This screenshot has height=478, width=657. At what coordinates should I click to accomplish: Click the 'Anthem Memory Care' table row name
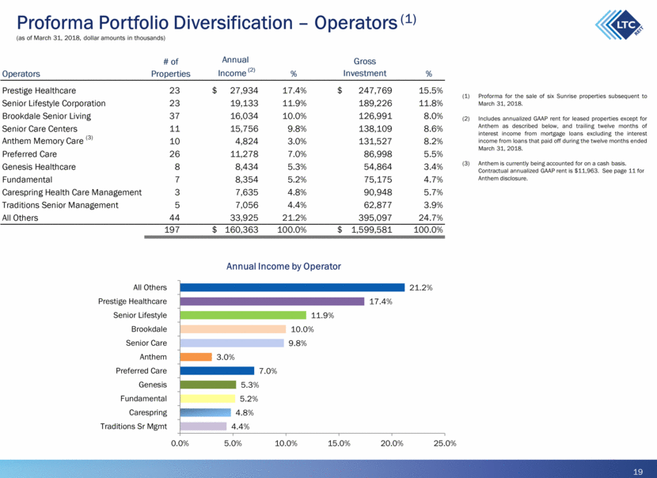click(43, 141)
